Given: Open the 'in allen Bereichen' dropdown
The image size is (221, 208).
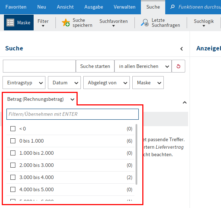Looking at the screenshot, I should (x=143, y=66).
